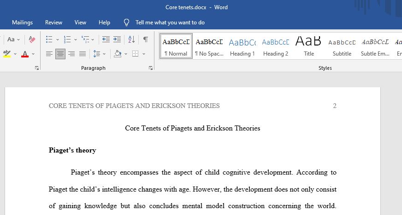Click the Tell me lightbulb icon
Image resolution: width=402 pixels, height=215 pixels.
127,23
